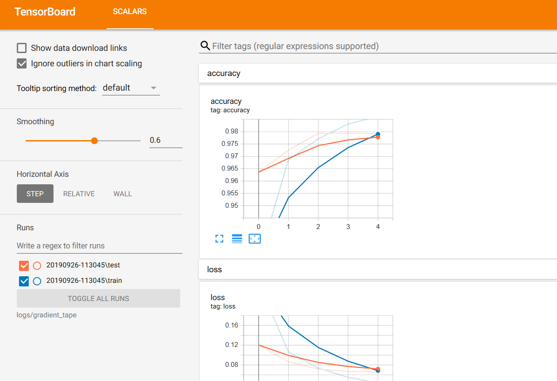Click orange test endpoint on accuracy chart
Viewport: 557px width, 381px height.
pyautogui.click(x=378, y=137)
